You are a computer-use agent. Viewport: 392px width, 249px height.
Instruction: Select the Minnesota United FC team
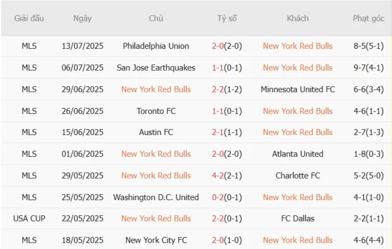(x=297, y=89)
